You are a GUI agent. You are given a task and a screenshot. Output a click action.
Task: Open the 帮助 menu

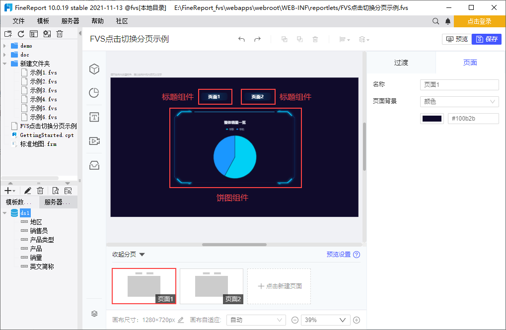(97, 21)
